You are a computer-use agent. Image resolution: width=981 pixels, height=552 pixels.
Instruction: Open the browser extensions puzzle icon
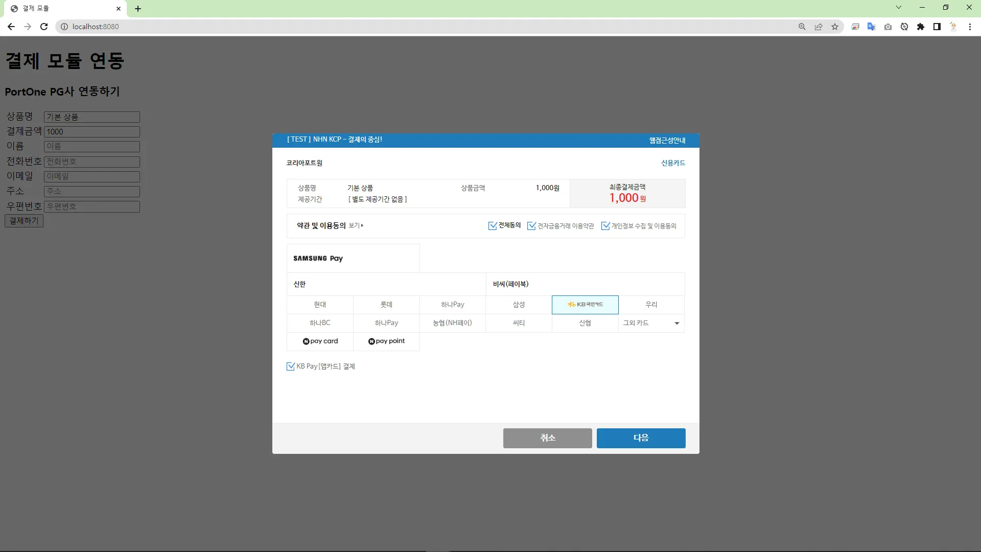921,27
